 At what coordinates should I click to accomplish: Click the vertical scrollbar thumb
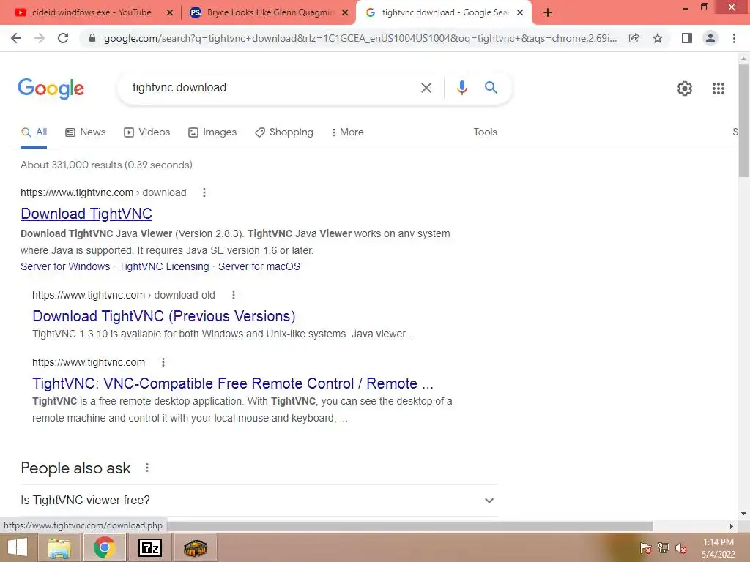743,119
